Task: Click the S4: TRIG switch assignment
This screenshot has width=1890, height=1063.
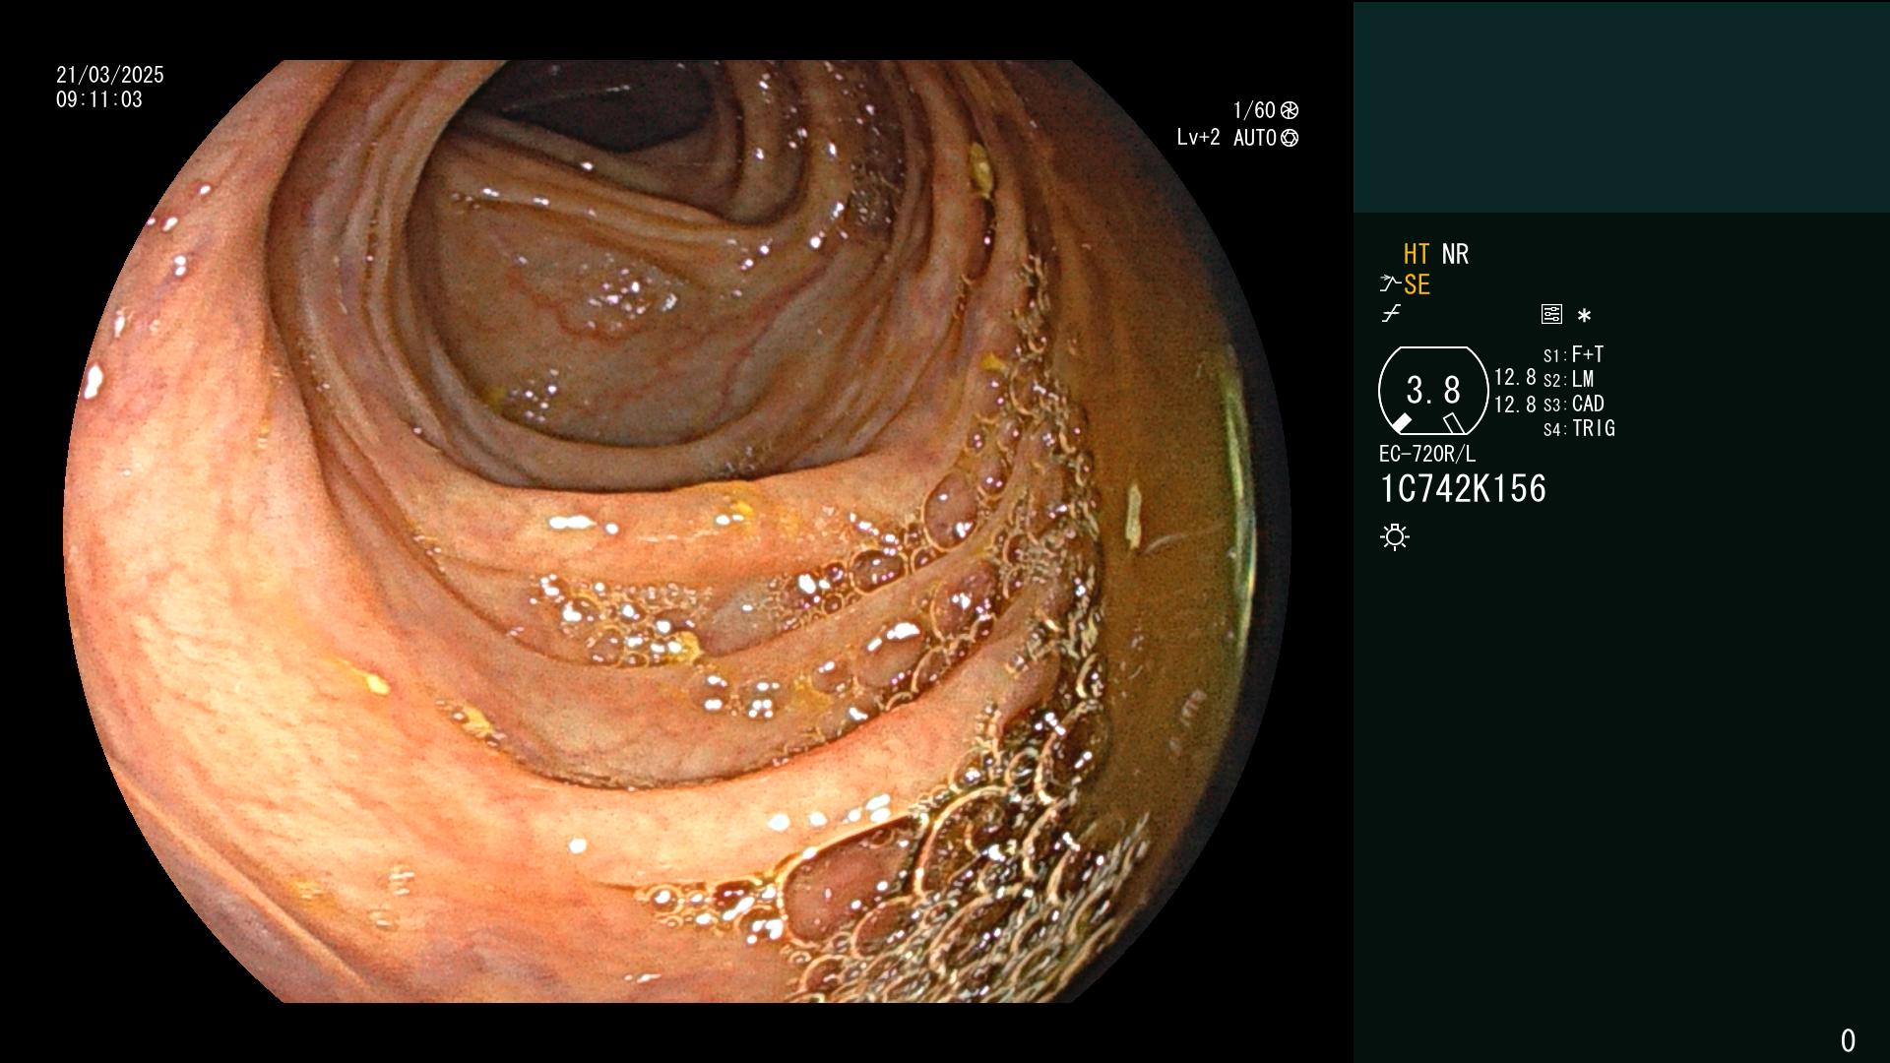Action: (x=1579, y=428)
